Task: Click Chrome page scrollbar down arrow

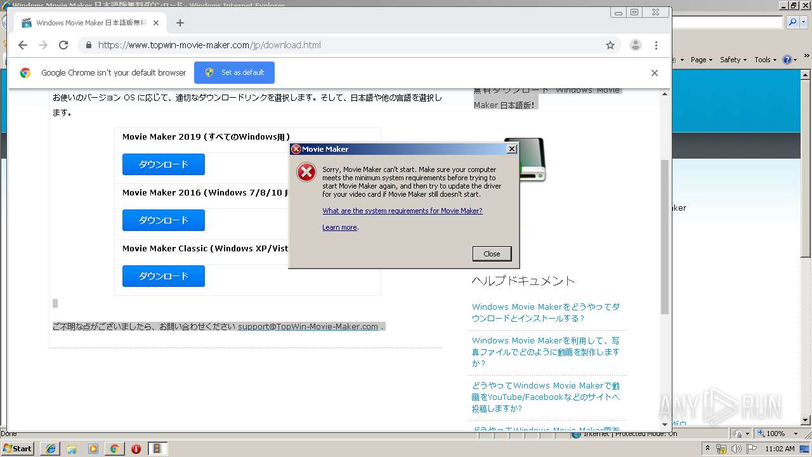Action: click(x=665, y=424)
